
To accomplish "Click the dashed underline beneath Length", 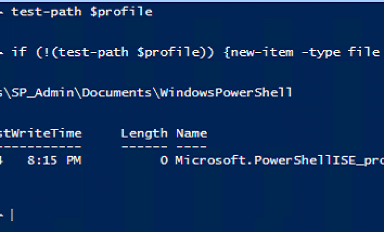I will [144, 146].
